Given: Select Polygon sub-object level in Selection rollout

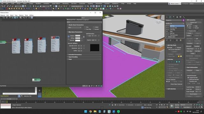Looking at the screenshot, I should [177, 62].
